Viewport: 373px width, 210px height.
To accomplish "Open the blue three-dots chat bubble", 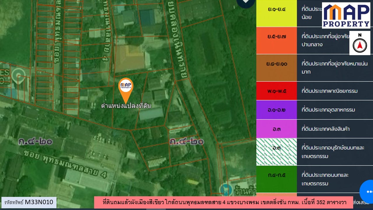I will (368, 192).
